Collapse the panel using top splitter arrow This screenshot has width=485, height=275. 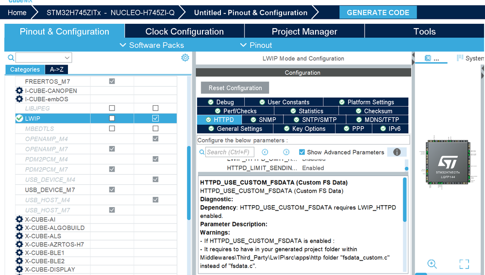[413, 55]
